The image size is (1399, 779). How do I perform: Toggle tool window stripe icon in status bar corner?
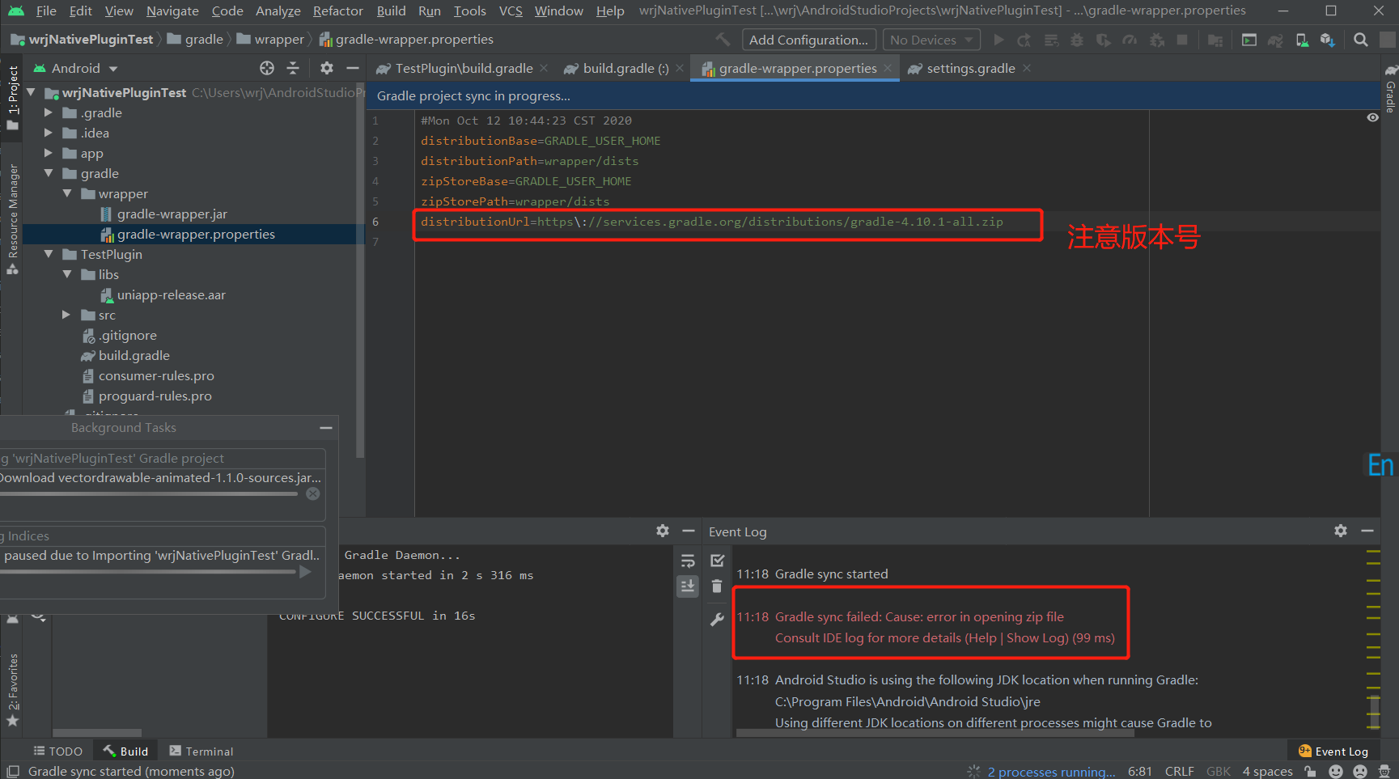(13, 771)
